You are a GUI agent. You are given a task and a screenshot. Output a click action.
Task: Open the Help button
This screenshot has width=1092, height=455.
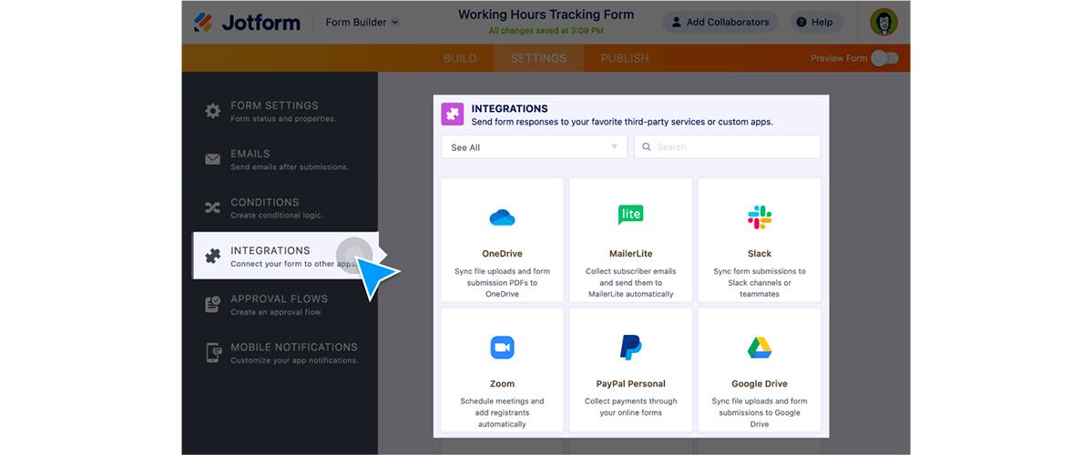tap(816, 22)
